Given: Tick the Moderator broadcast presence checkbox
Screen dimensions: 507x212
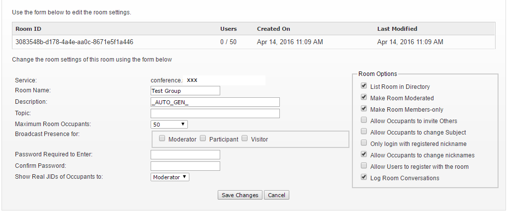Looking at the screenshot, I should [162, 139].
